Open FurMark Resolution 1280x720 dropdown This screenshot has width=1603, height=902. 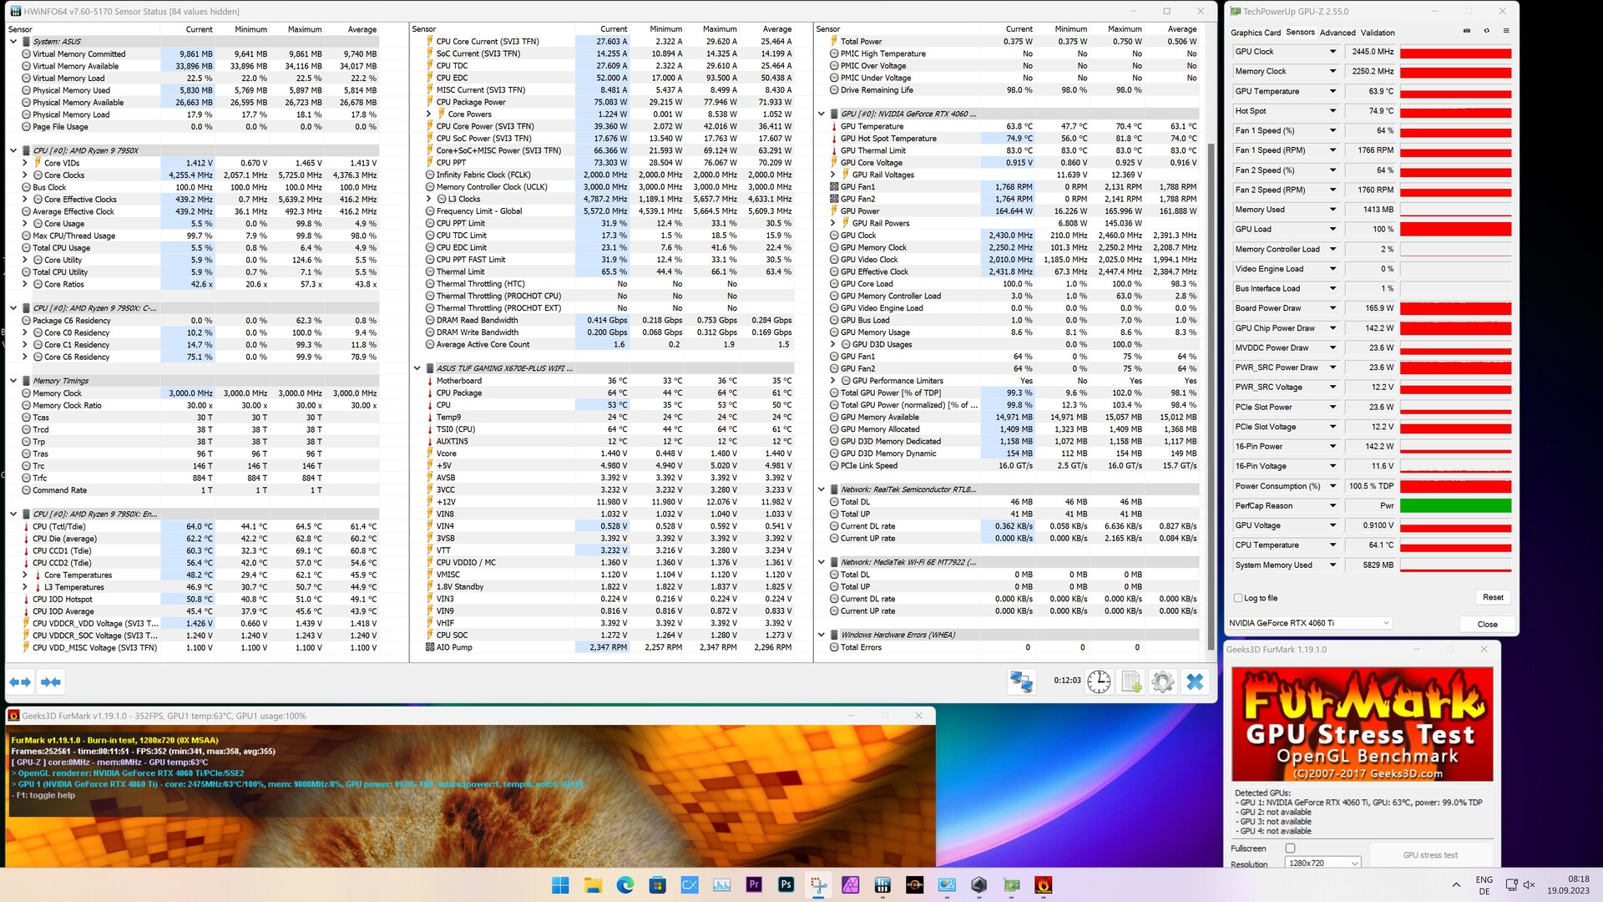(x=1323, y=863)
